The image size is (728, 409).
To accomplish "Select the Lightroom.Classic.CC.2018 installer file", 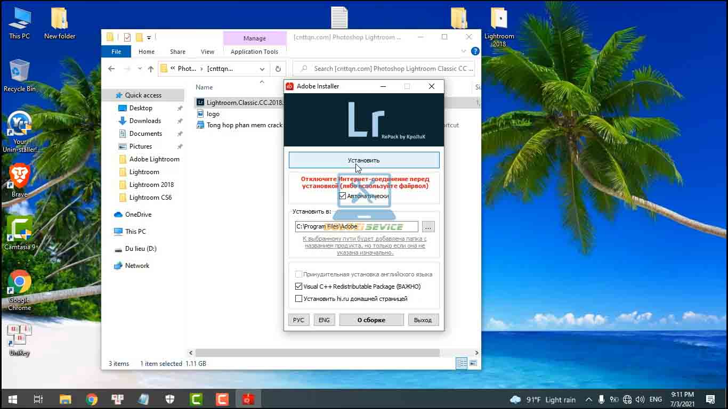I will coord(239,102).
